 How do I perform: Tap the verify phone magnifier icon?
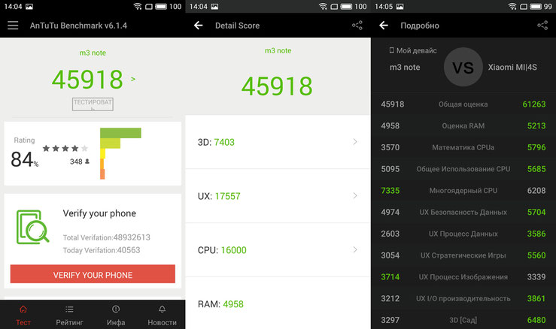click(x=32, y=227)
